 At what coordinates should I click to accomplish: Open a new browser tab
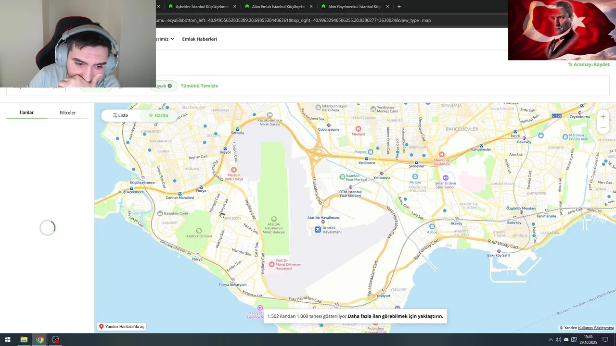(399, 7)
